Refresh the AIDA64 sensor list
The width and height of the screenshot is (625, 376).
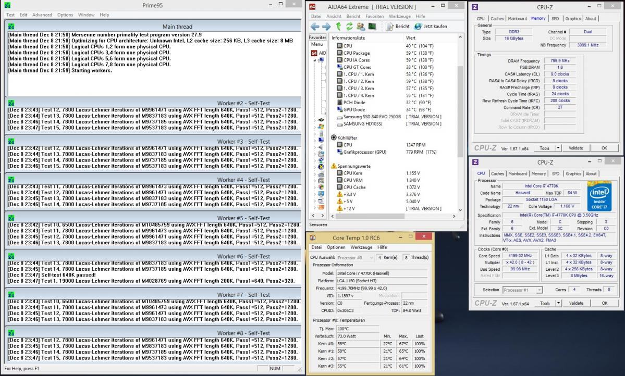pos(349,26)
